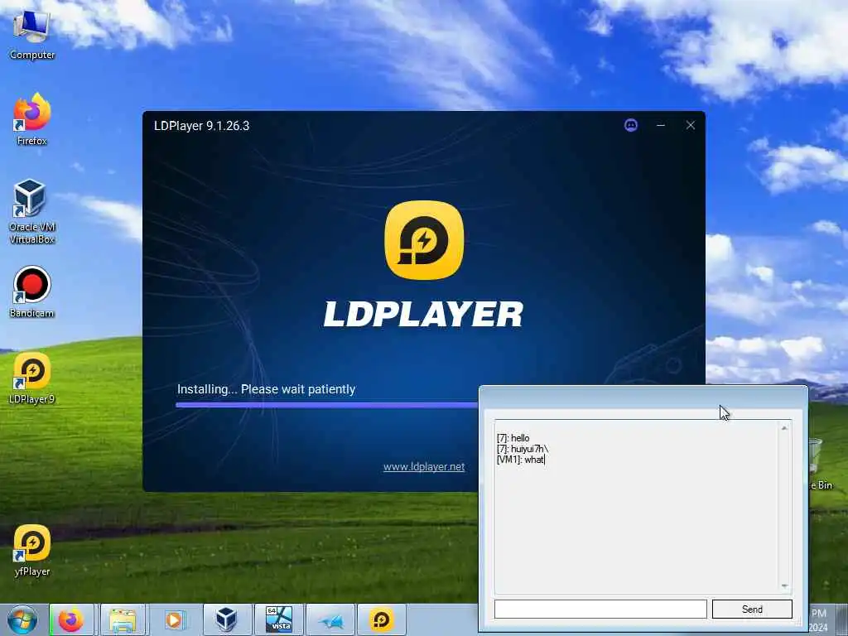The image size is (848, 636).
Task: Launch Firefox from the desktop shortcut
Action: pyautogui.click(x=32, y=119)
